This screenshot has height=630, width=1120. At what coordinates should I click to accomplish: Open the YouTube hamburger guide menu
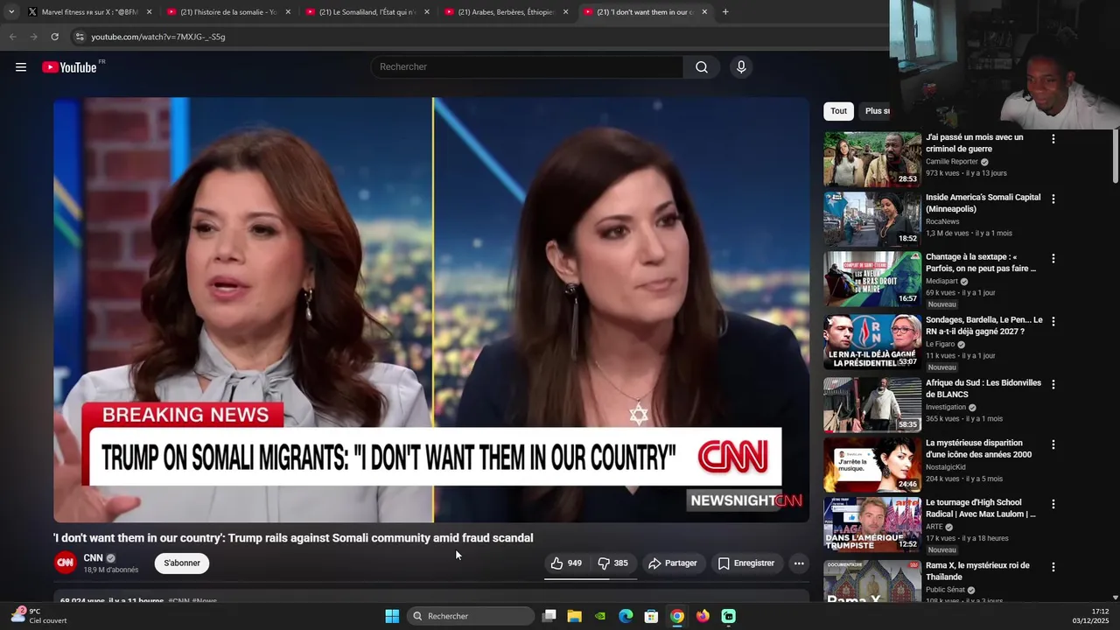21,67
